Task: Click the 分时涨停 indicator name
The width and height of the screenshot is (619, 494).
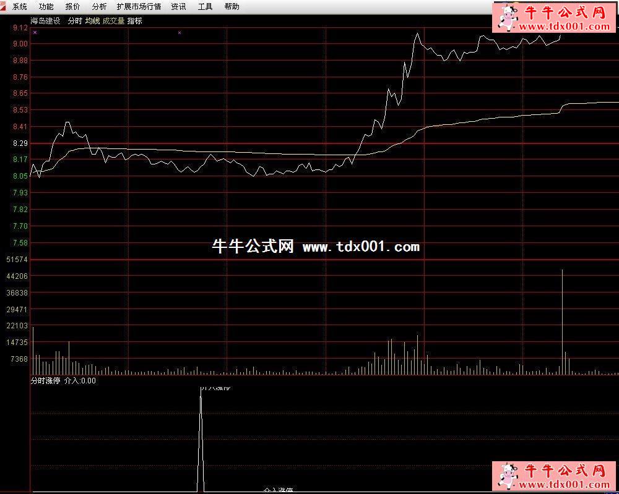Action: [x=45, y=381]
